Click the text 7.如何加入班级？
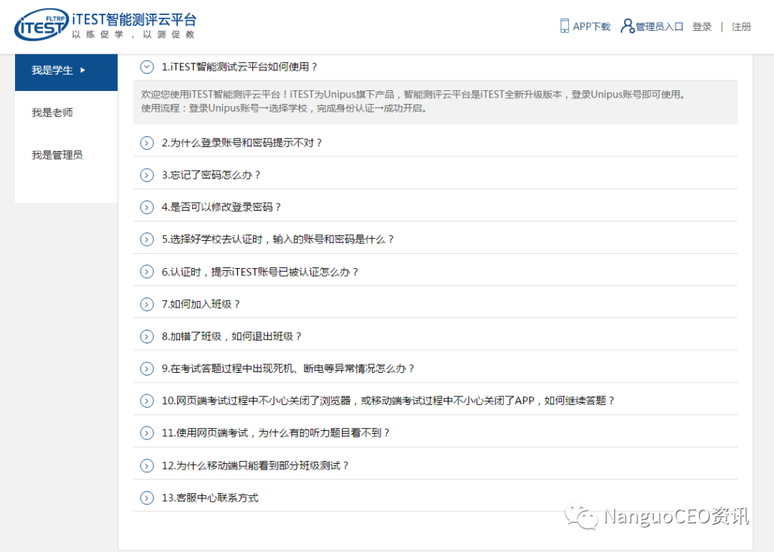 pyautogui.click(x=201, y=304)
